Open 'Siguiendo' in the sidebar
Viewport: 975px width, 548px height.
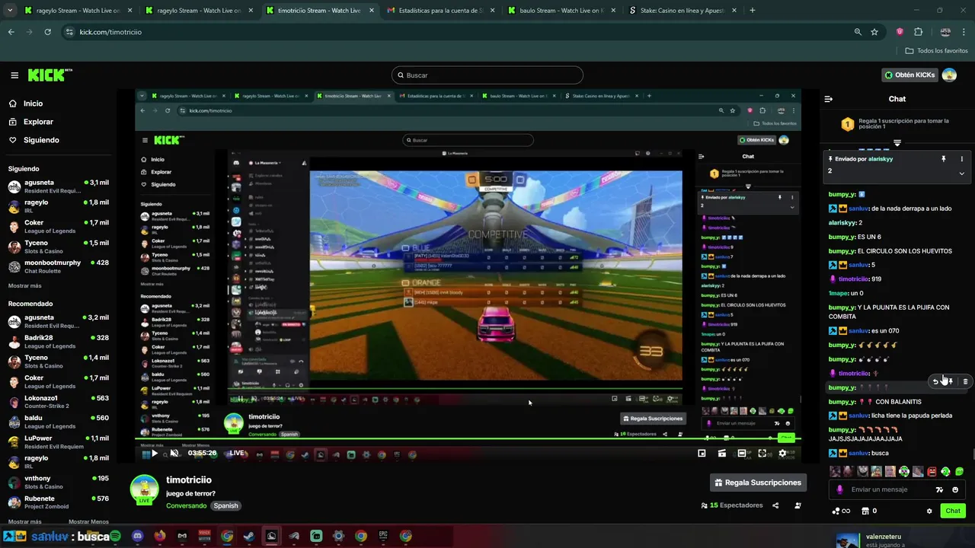pos(41,140)
